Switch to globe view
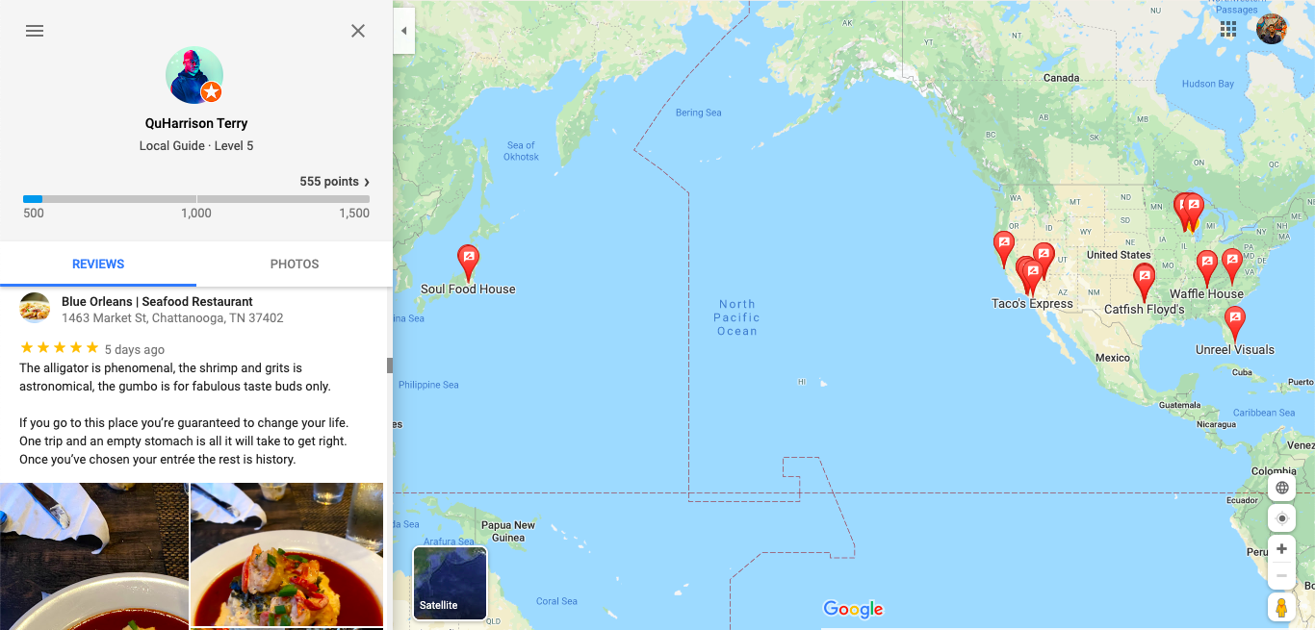The width and height of the screenshot is (1315, 630). 1281,488
